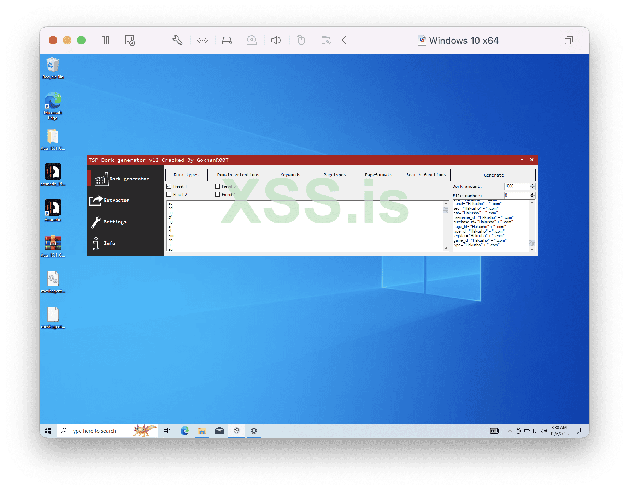Select the username_id dork line
Screen dimensions: 629x490
(x=483, y=217)
